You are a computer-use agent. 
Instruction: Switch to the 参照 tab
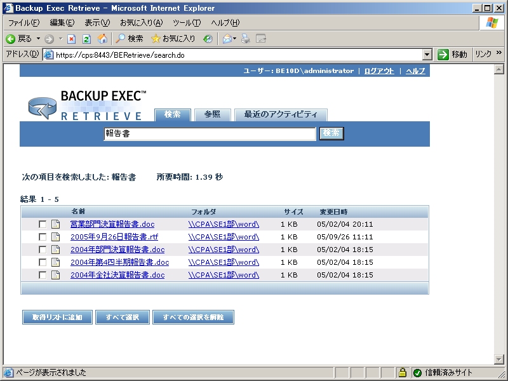click(x=212, y=114)
